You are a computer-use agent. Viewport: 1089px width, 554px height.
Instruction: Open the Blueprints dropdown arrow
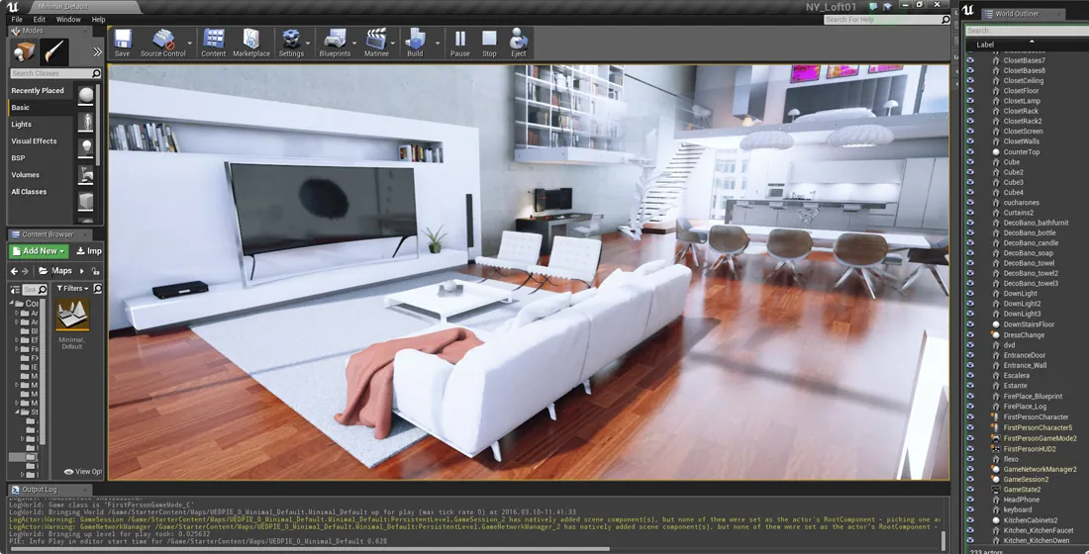pyautogui.click(x=354, y=44)
